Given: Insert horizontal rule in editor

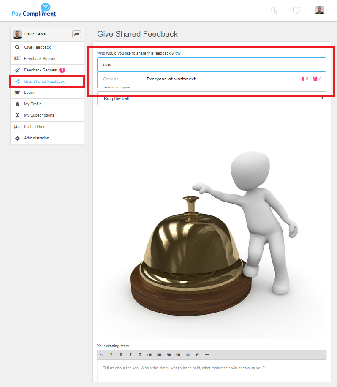Looking at the screenshot, I should (207, 354).
